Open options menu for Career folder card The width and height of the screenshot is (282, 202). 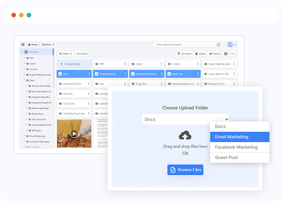(x=161, y=64)
